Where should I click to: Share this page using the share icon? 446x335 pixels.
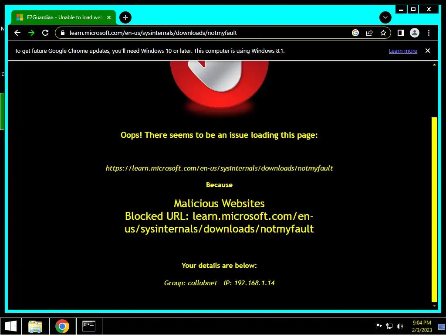[x=369, y=33]
